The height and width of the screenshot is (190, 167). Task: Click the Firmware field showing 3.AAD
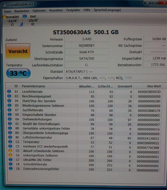pos(87,39)
